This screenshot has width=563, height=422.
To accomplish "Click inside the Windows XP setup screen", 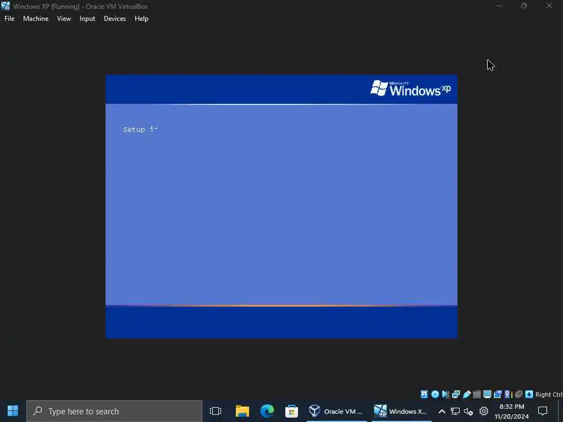I will (x=281, y=207).
